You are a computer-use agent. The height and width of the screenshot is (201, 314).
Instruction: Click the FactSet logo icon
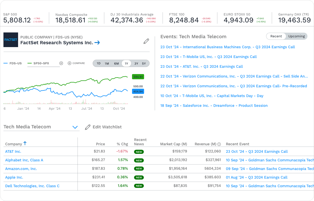point(11,40)
